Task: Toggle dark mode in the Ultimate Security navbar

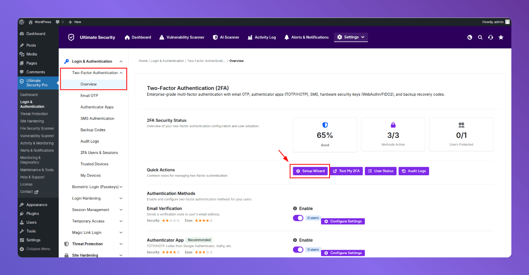Action: coord(469,37)
